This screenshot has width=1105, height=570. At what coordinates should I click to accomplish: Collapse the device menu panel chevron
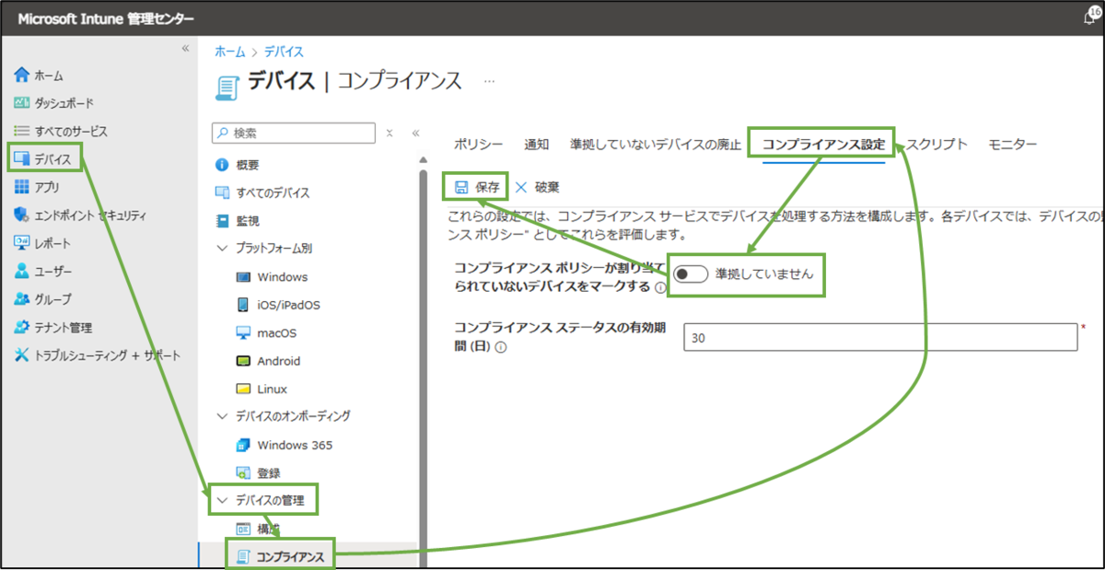coord(415,133)
